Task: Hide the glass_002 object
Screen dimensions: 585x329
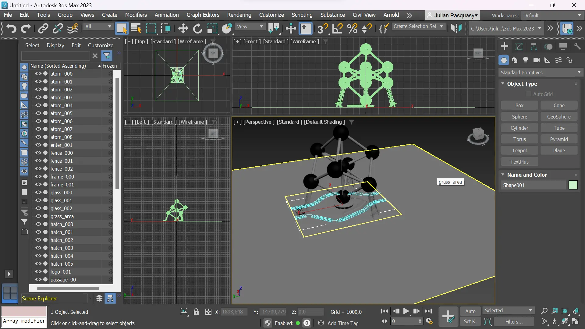Action: click(38, 208)
